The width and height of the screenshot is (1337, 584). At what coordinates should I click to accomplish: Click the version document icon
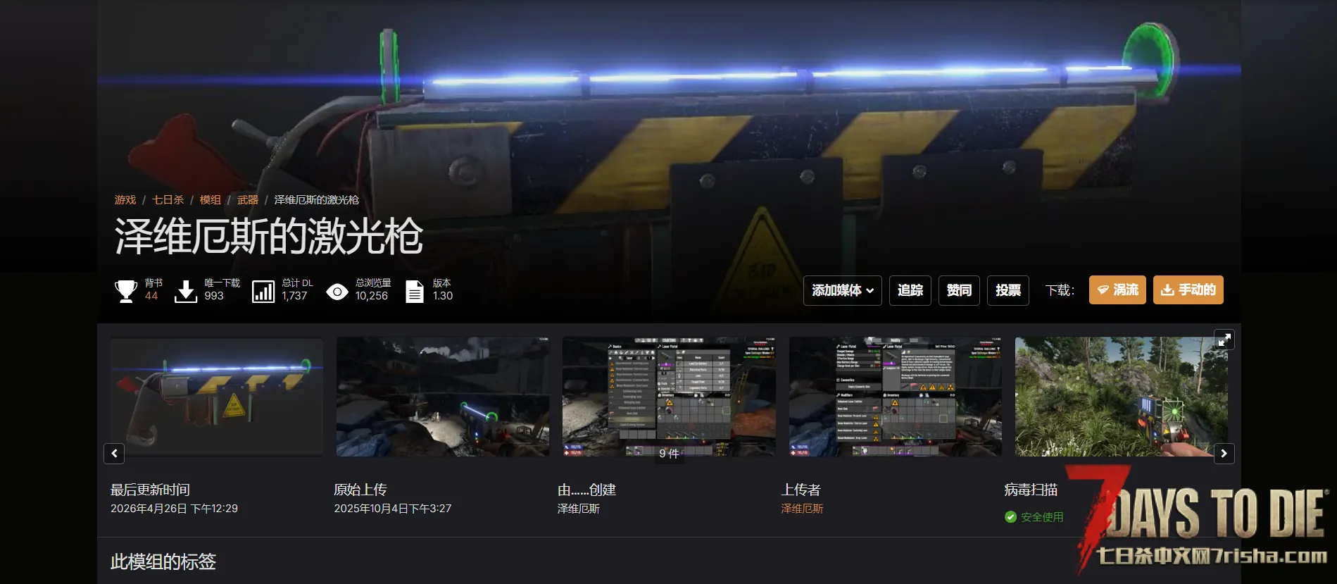pos(415,291)
